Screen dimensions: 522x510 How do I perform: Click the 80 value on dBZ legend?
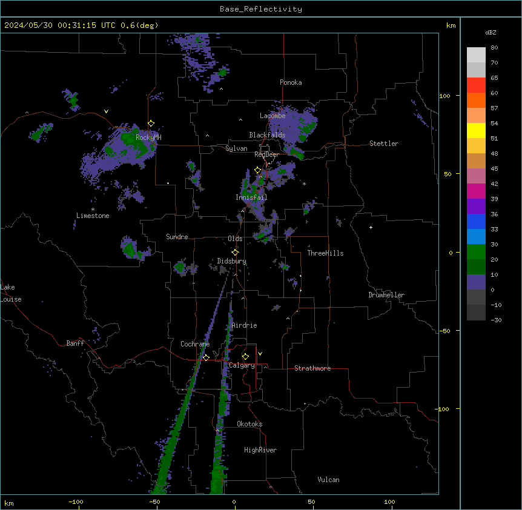[x=494, y=48]
